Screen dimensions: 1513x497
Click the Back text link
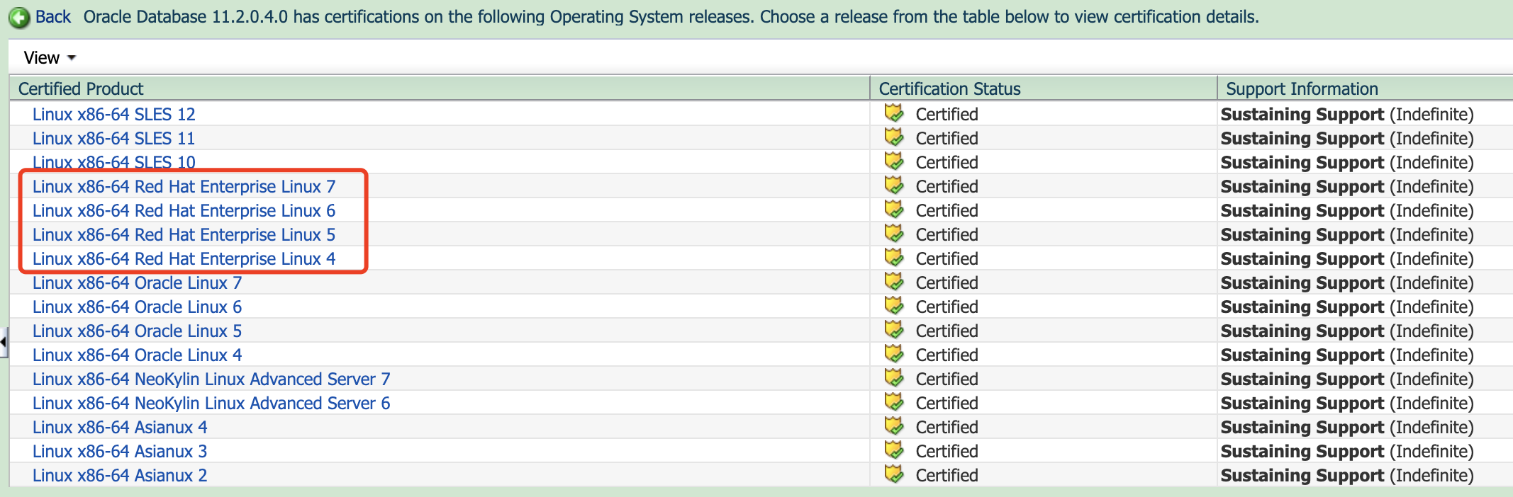(x=53, y=17)
